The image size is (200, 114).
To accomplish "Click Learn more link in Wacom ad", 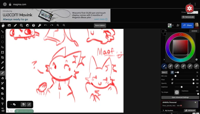I will coord(101,19).
